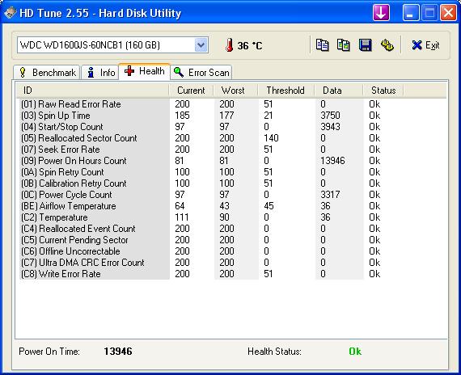
Task: Switch to the Benchmark tab
Action: (47, 72)
